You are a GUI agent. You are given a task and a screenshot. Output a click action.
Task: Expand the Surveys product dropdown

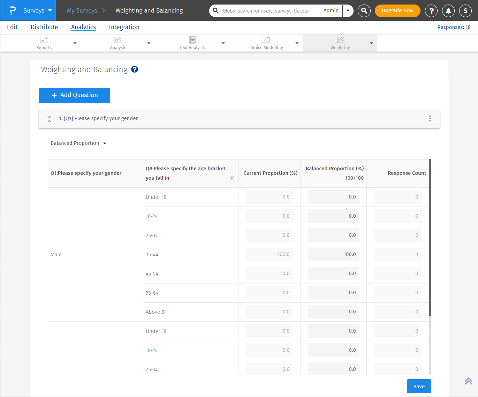[50, 10]
